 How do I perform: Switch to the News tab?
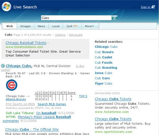click(x=42, y=26)
